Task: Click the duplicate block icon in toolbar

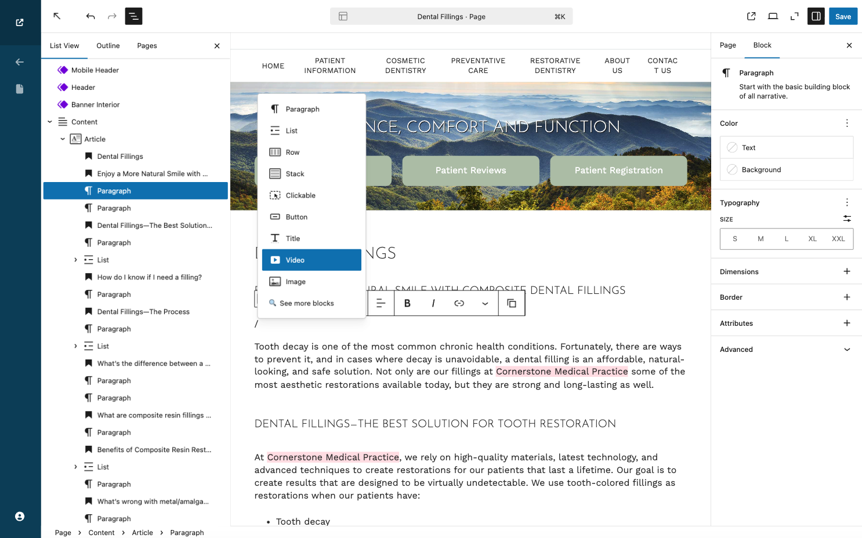Action: [x=512, y=303]
